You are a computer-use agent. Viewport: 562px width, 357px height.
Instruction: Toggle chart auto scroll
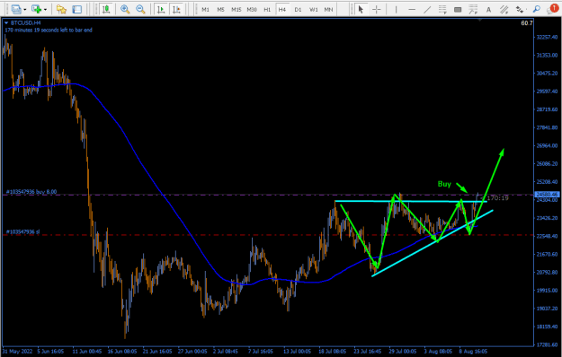161,9
